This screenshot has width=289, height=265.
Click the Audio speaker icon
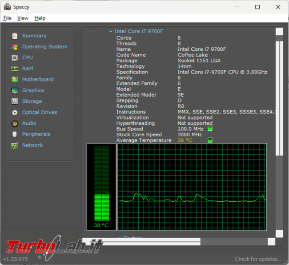click(x=15, y=123)
